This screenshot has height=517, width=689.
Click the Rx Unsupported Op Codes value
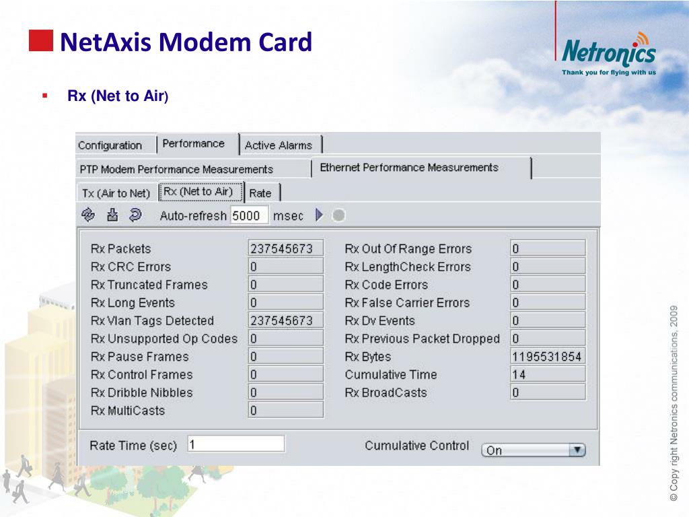pos(285,339)
